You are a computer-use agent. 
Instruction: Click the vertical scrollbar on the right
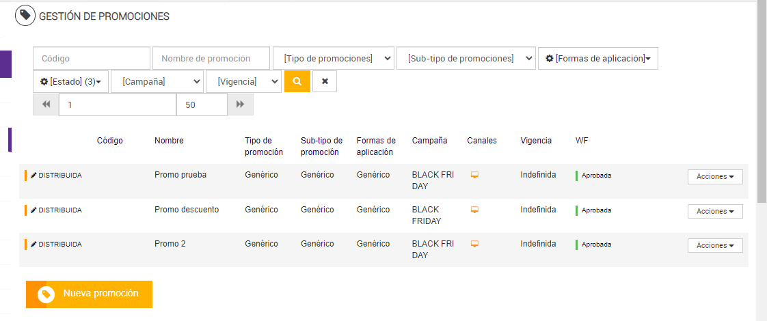point(762,102)
